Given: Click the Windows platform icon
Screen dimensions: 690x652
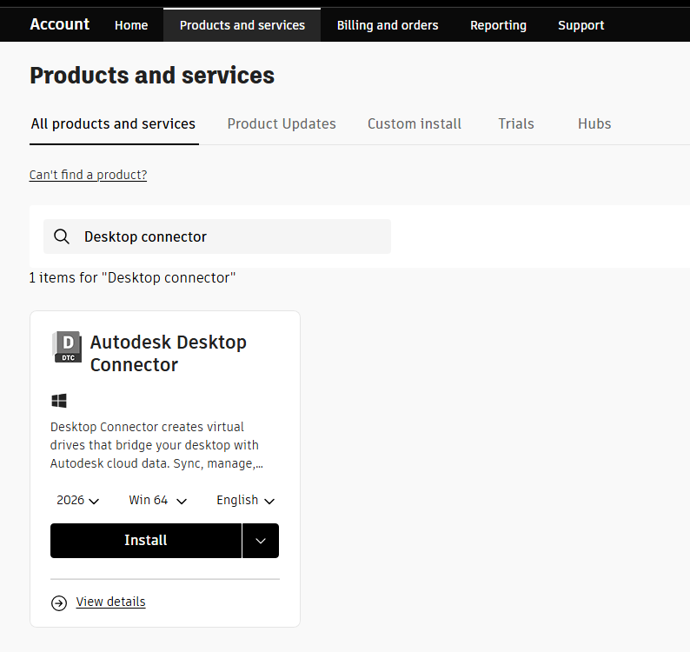Looking at the screenshot, I should coord(59,401).
